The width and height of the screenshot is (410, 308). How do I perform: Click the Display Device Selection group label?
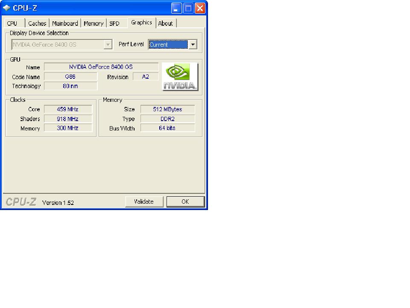39,33
